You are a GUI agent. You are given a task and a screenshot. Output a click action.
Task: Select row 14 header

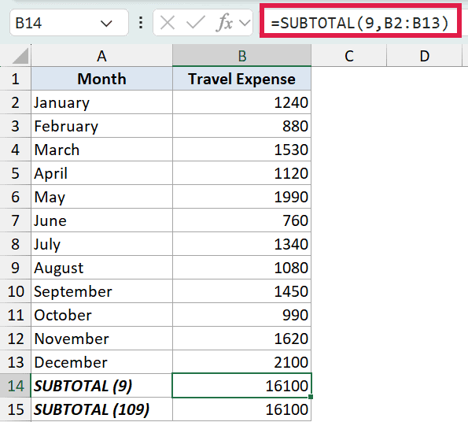(16, 386)
